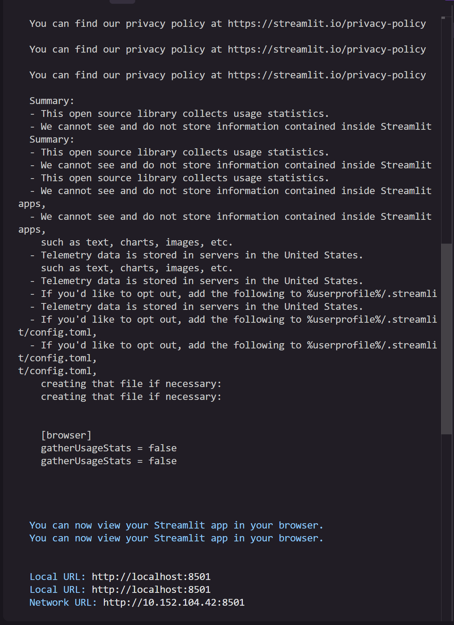Open the first http://localhost:8501 Local URL
This screenshot has width=454, height=625.
[x=151, y=577]
